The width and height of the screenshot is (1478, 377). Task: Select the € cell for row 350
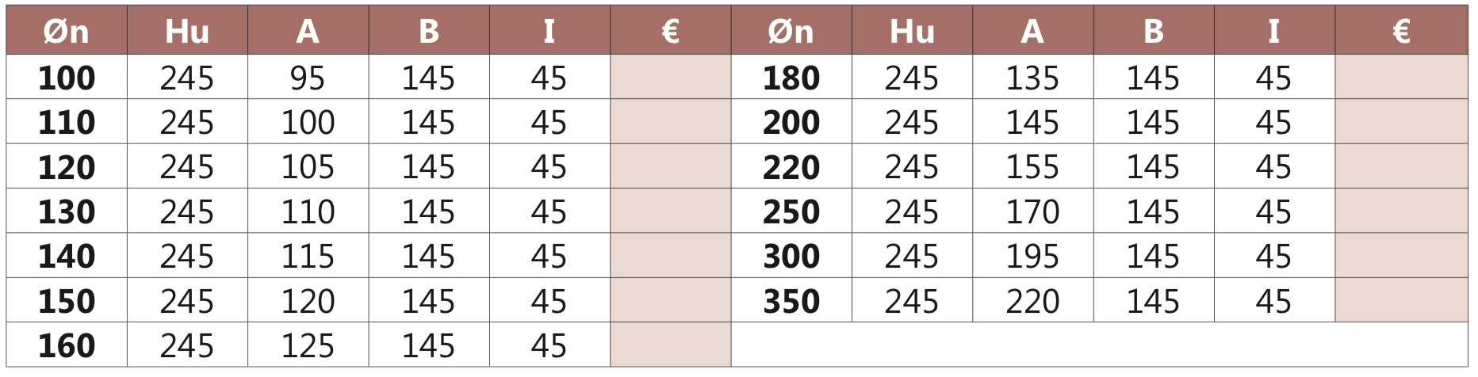[1401, 301]
